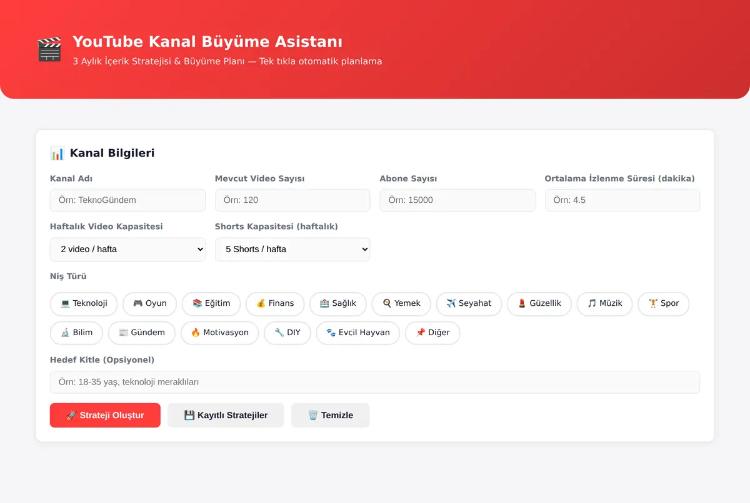
Task: Select the Teknoloji niche chip
Action: click(84, 303)
